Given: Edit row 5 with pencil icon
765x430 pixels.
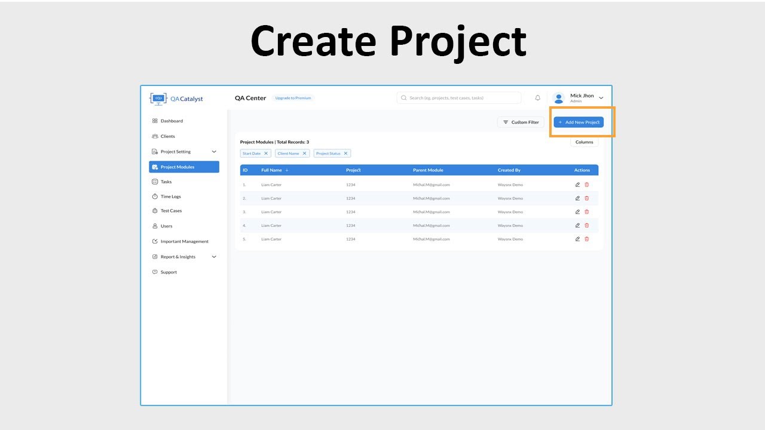Looking at the screenshot, I should coord(577,239).
